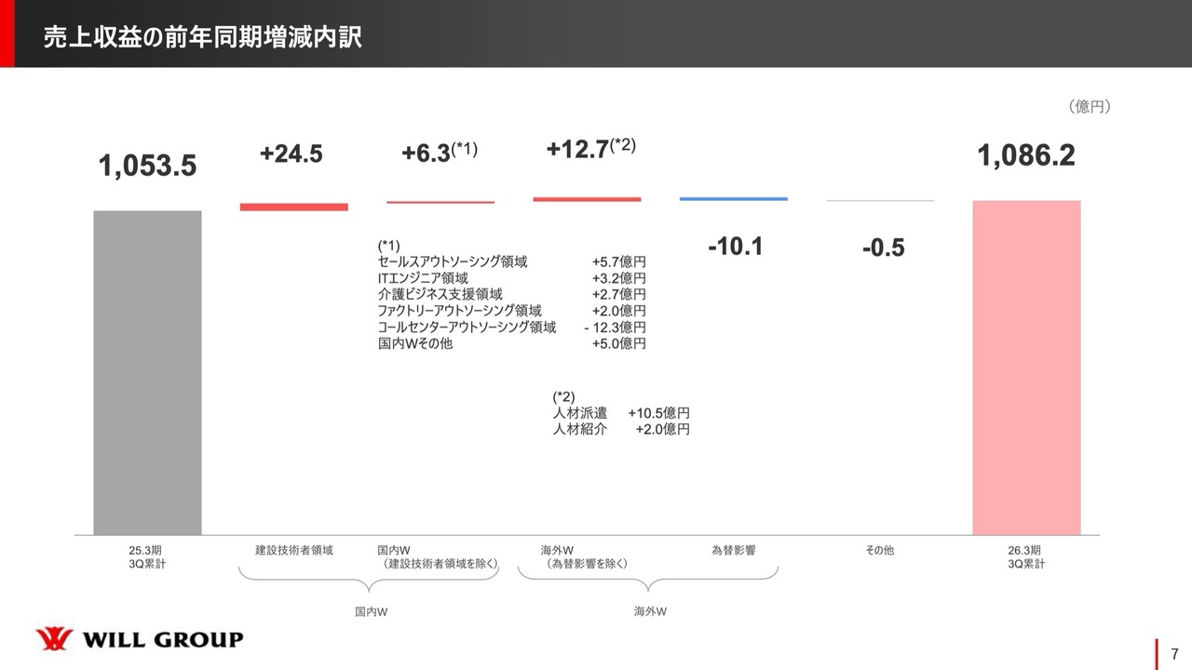The height and width of the screenshot is (670, 1192).
Task: Click the WILL GROUP logo emblem
Action: click(53, 640)
